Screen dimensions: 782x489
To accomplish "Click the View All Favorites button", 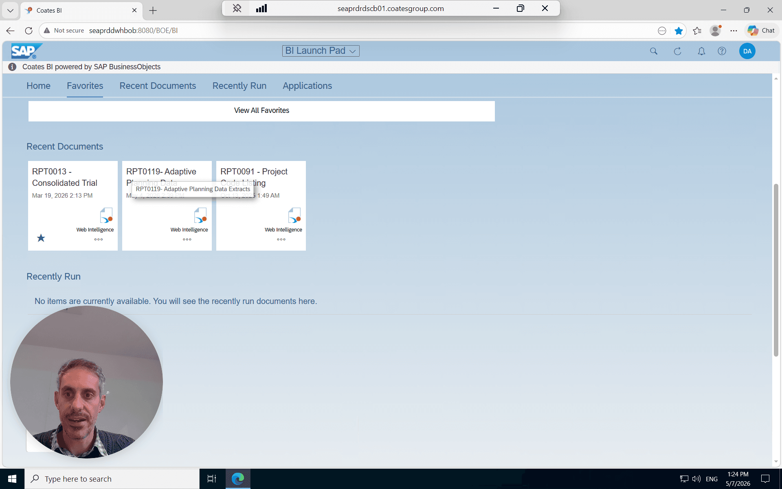I will (x=261, y=111).
